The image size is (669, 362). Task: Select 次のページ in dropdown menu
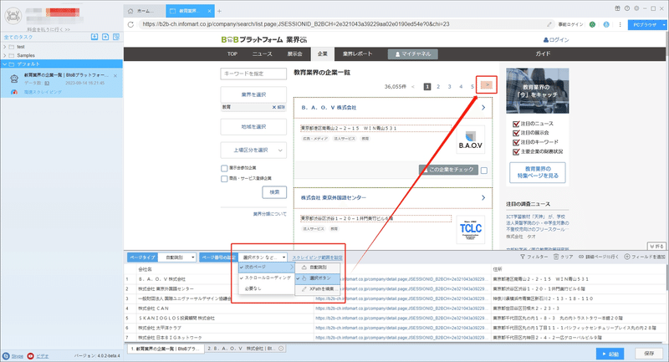pos(267,267)
